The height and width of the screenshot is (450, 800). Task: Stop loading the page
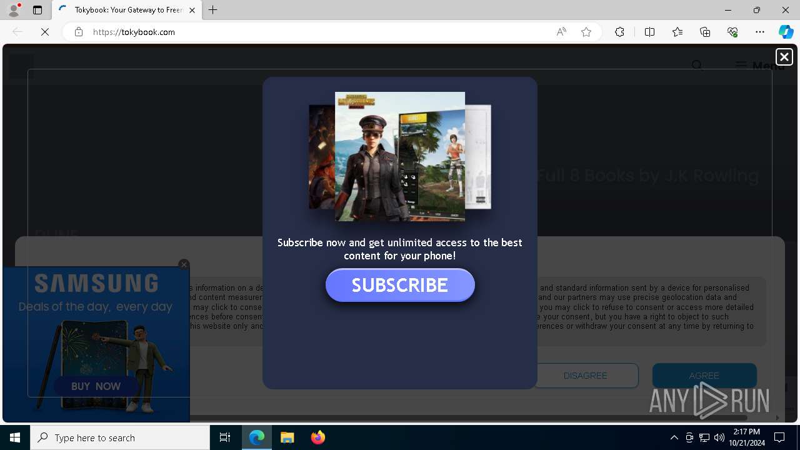45,32
